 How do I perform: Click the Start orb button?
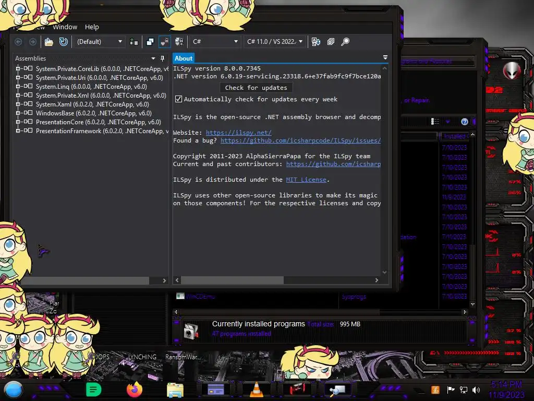point(13,390)
